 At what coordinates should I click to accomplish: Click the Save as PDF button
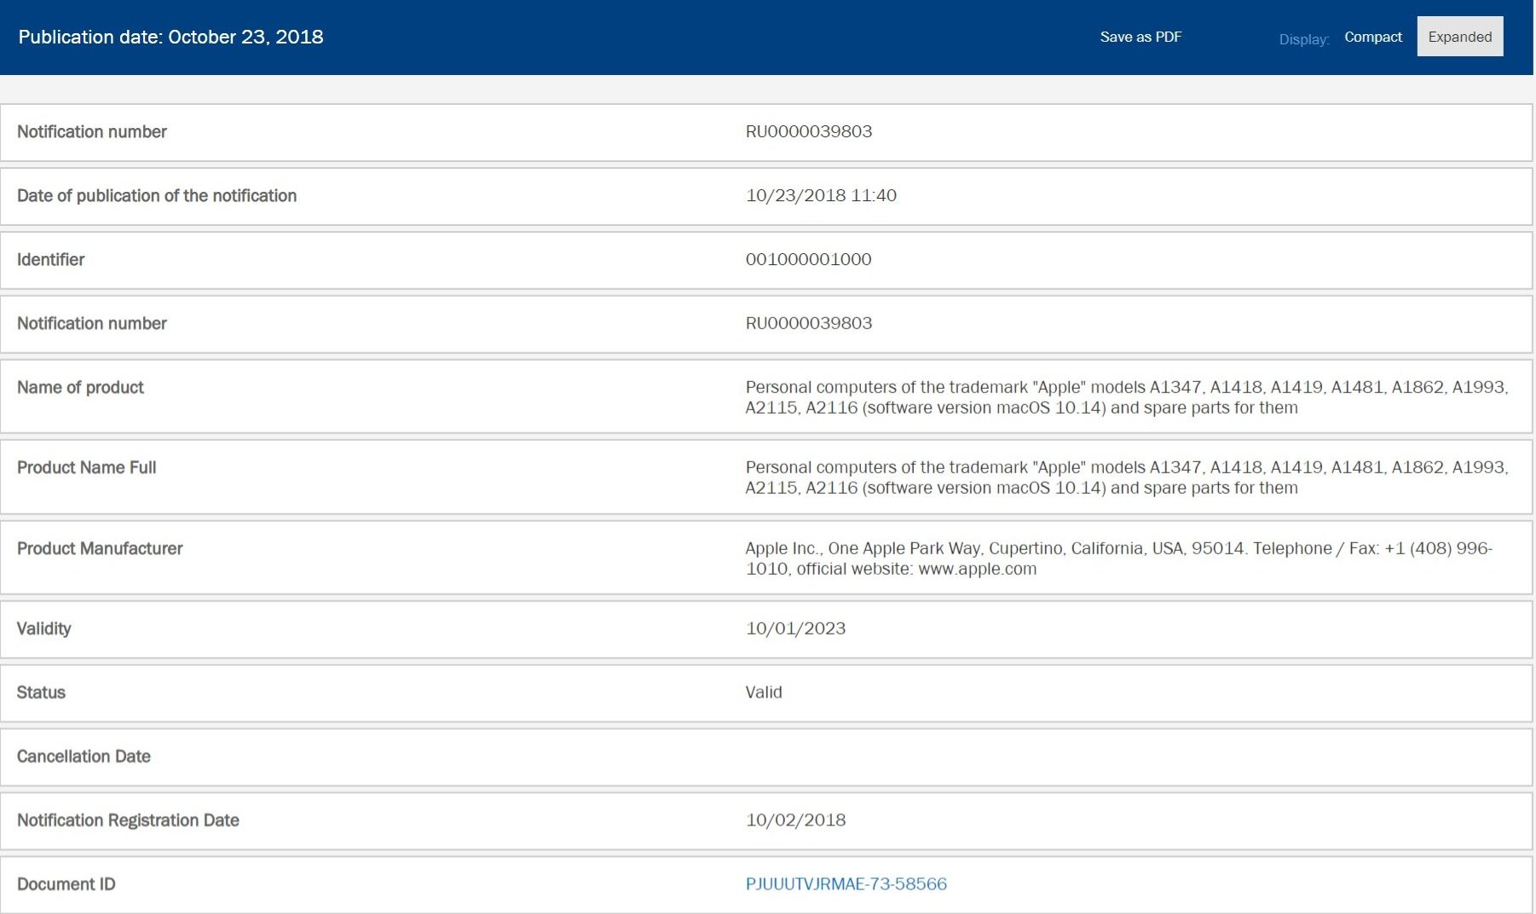[x=1140, y=37]
